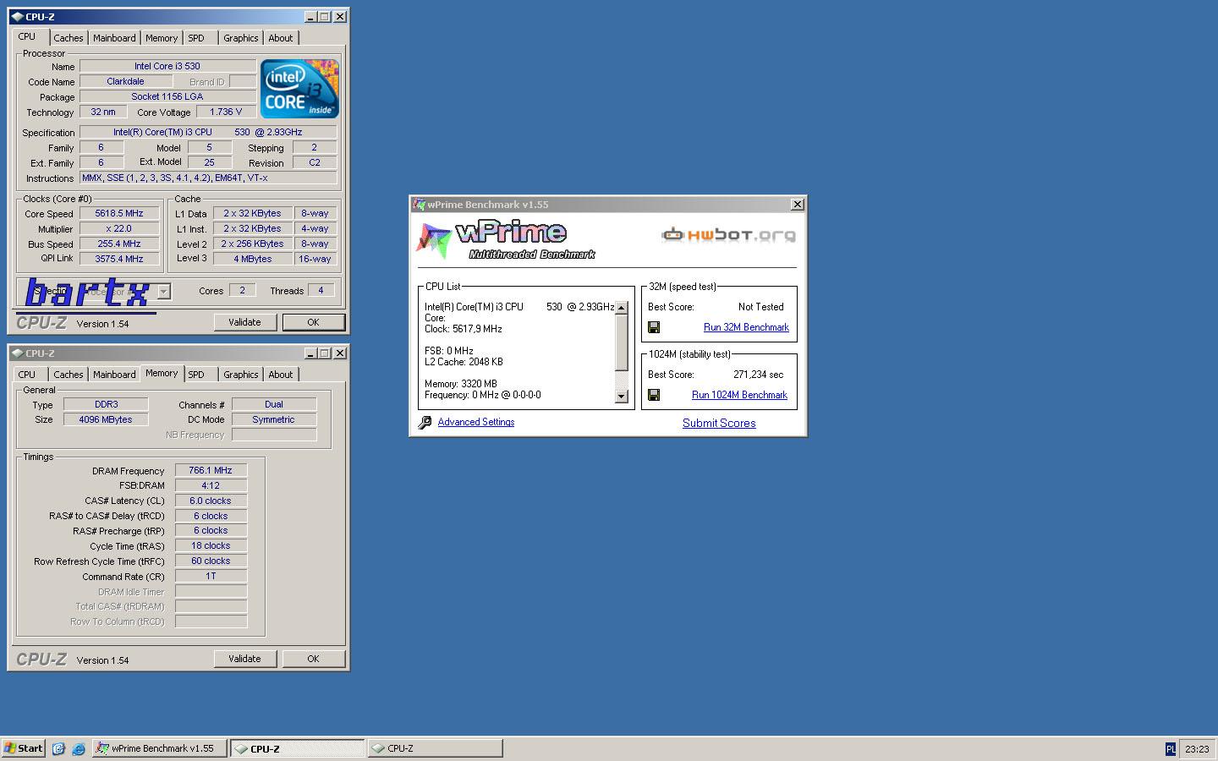1218x761 pixels.
Task: Click the Multiplier x 22.0 value
Action: [119, 229]
